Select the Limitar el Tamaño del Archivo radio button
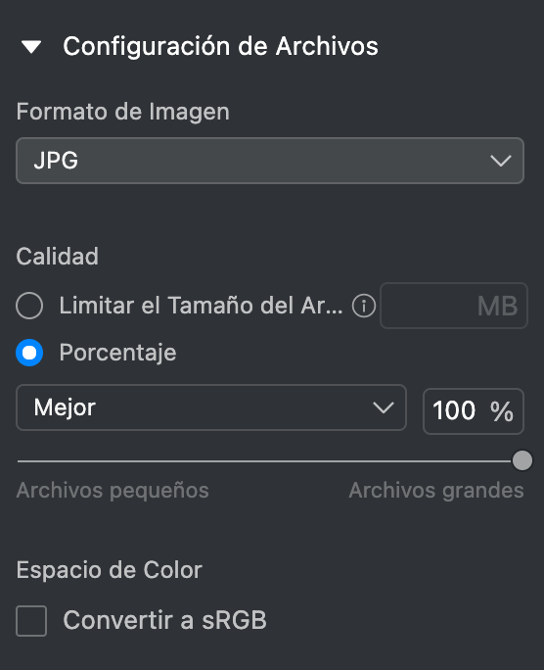544x670 pixels. 29,306
